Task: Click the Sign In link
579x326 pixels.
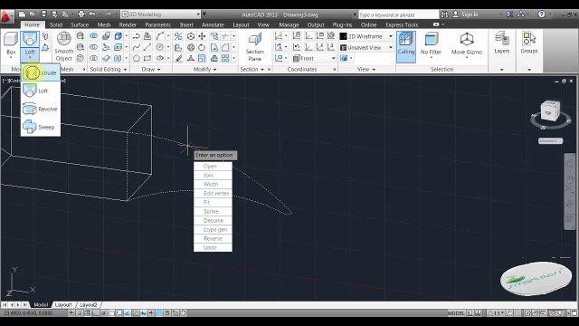Action: [x=470, y=14]
